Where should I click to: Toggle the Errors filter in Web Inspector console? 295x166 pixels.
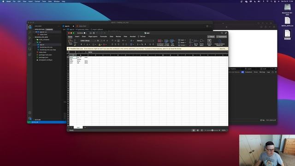tap(256, 72)
